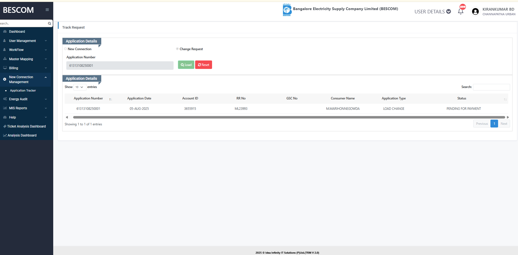Image resolution: width=518 pixels, height=255 pixels.
Task: Click the red Reset button
Action: tap(204, 65)
